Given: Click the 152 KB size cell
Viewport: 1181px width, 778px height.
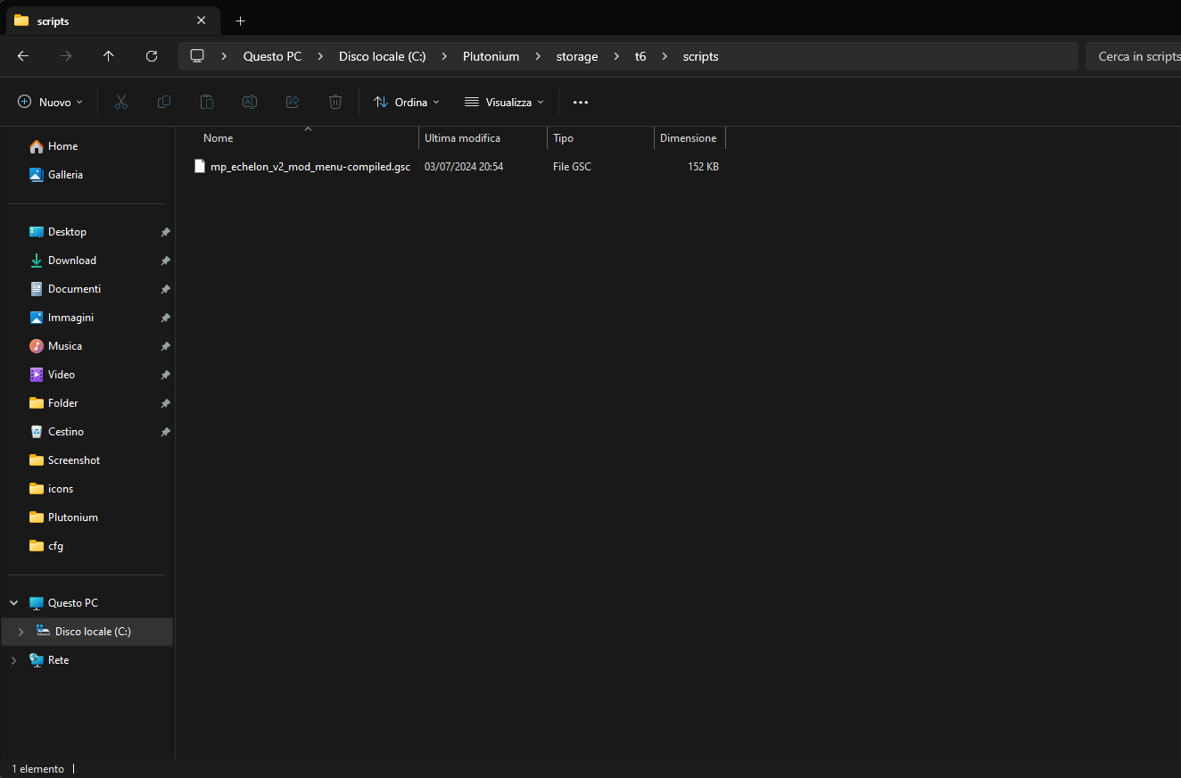Looking at the screenshot, I should point(703,167).
